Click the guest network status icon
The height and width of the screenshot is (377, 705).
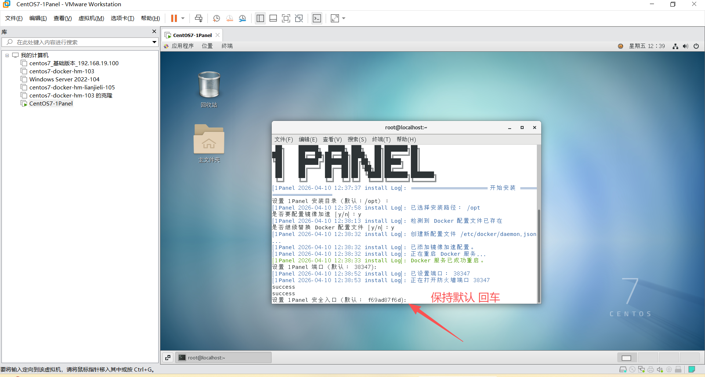click(x=675, y=46)
